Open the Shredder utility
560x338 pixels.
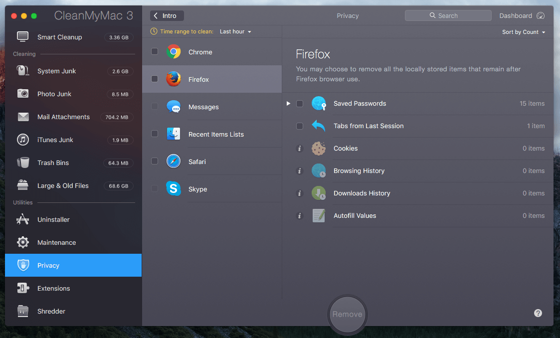(73, 311)
